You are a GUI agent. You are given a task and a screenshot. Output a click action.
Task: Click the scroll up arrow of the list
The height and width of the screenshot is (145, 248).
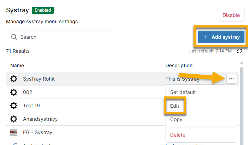(242, 63)
